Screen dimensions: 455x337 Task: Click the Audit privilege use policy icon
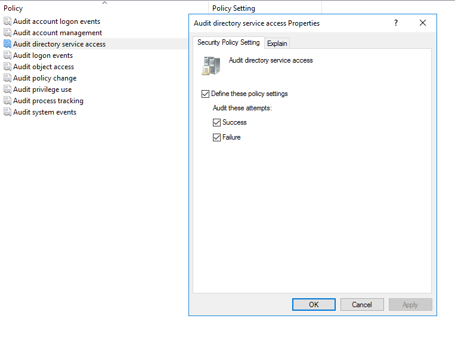tap(7, 89)
